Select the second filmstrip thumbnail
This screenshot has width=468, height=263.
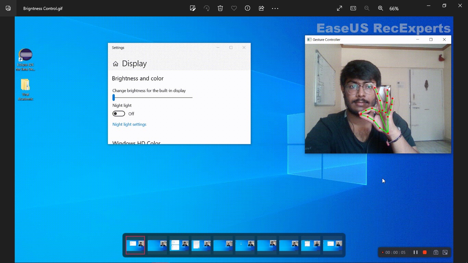pyautogui.click(x=157, y=245)
